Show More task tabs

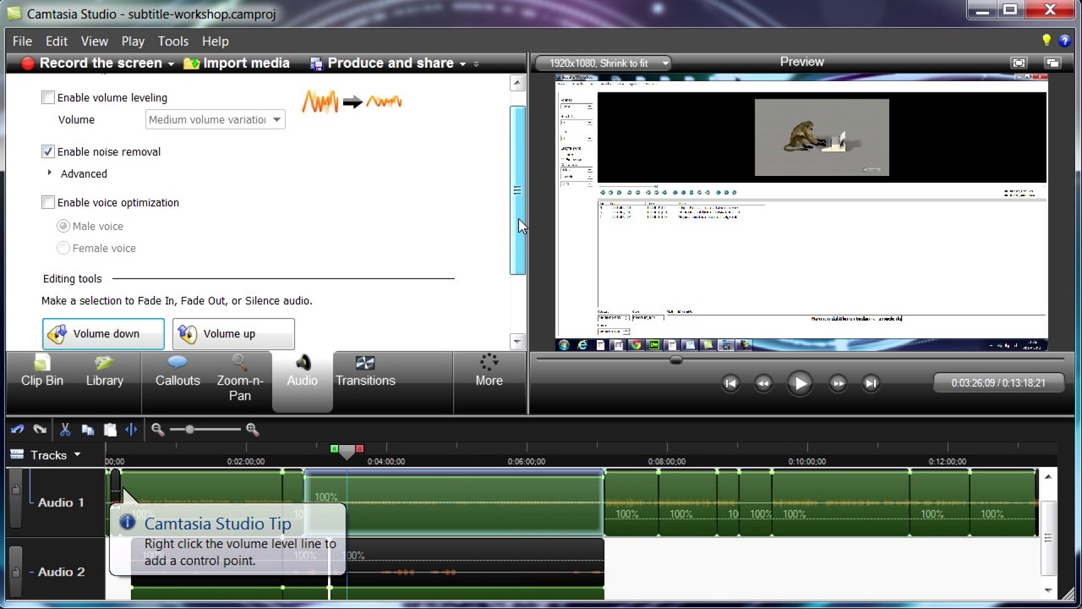(489, 372)
